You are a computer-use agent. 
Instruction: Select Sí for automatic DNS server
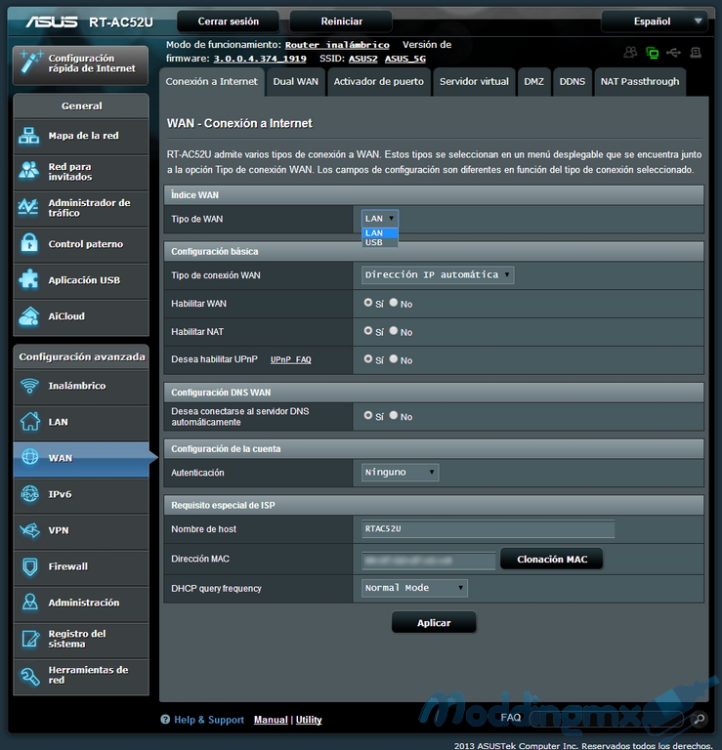point(368,415)
